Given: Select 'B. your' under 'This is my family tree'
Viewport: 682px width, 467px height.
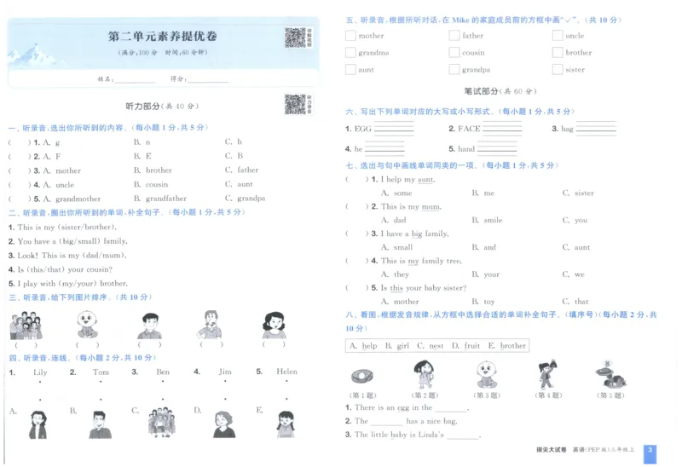Looking at the screenshot, I should 486,274.
